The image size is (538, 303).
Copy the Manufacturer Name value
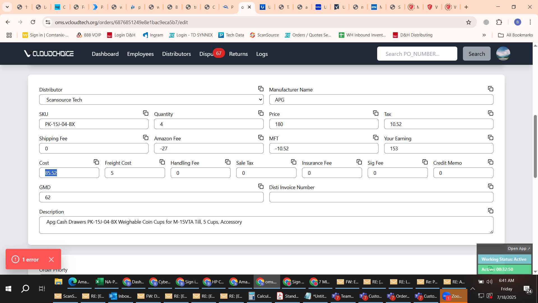(x=490, y=89)
